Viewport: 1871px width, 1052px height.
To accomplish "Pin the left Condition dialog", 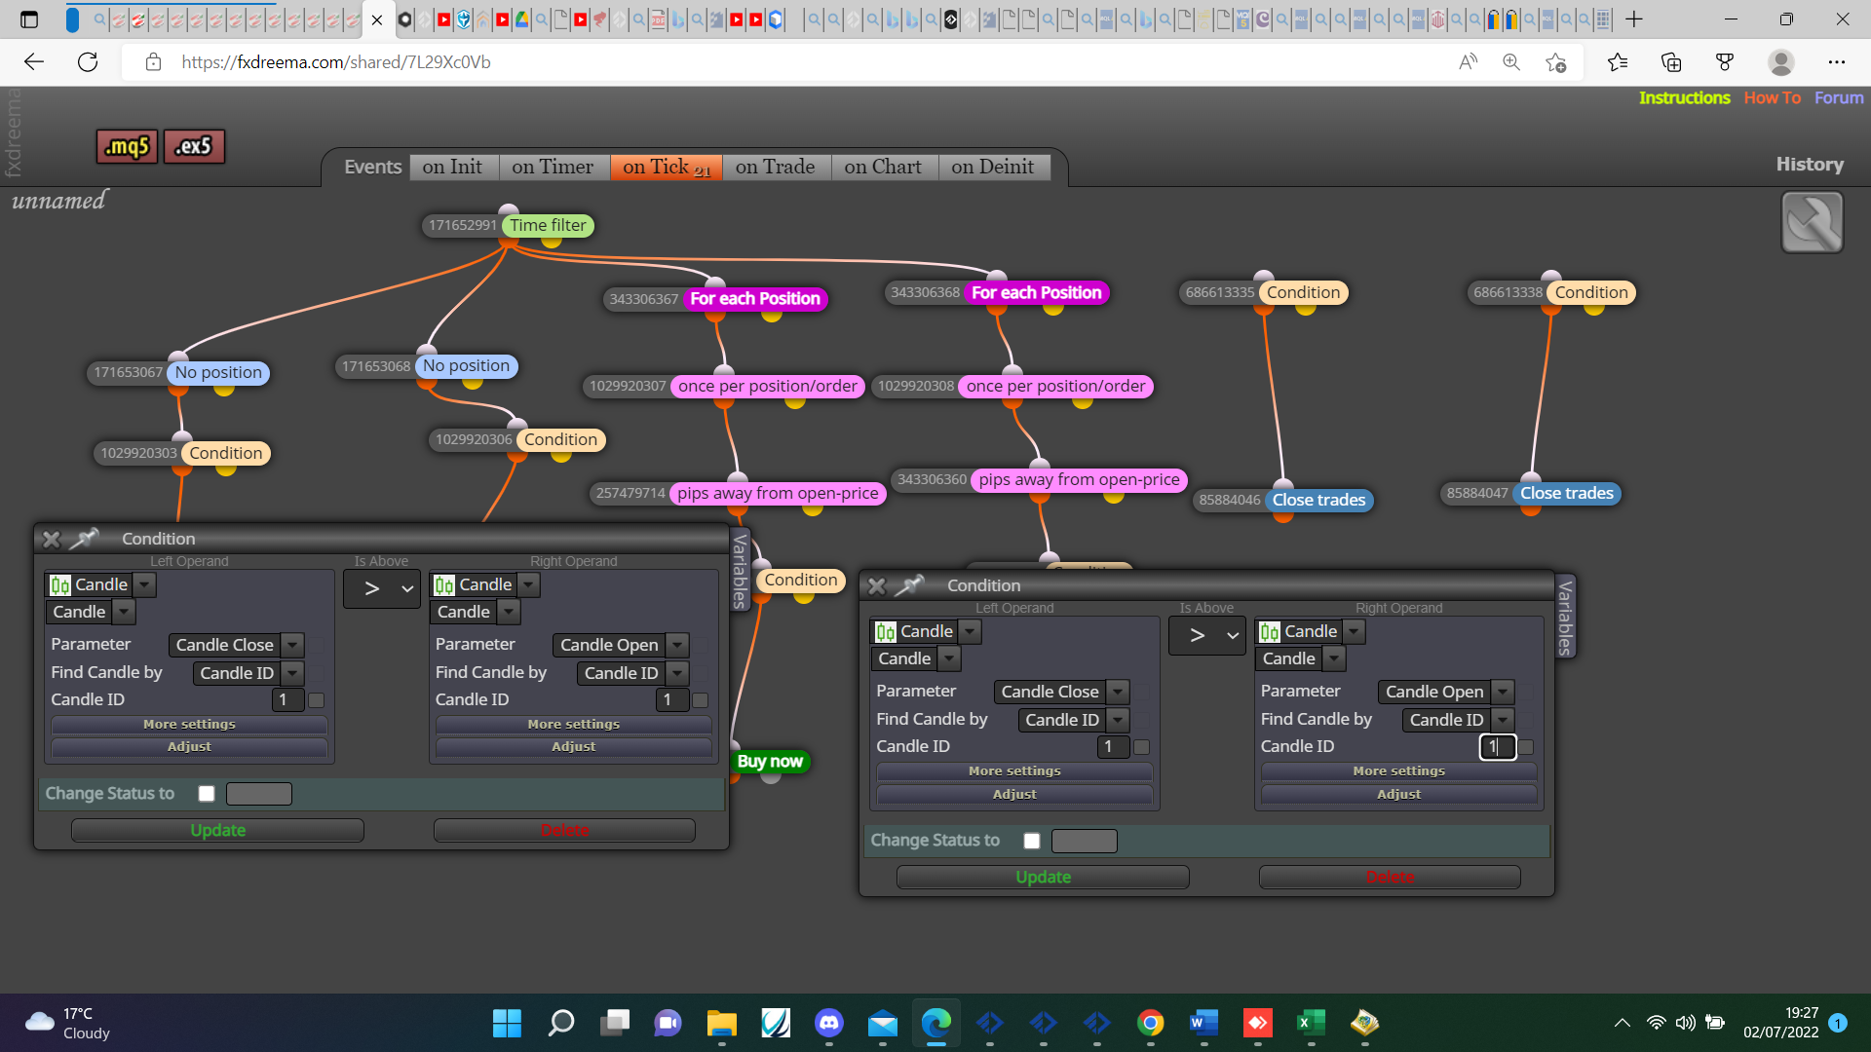I will click(86, 538).
